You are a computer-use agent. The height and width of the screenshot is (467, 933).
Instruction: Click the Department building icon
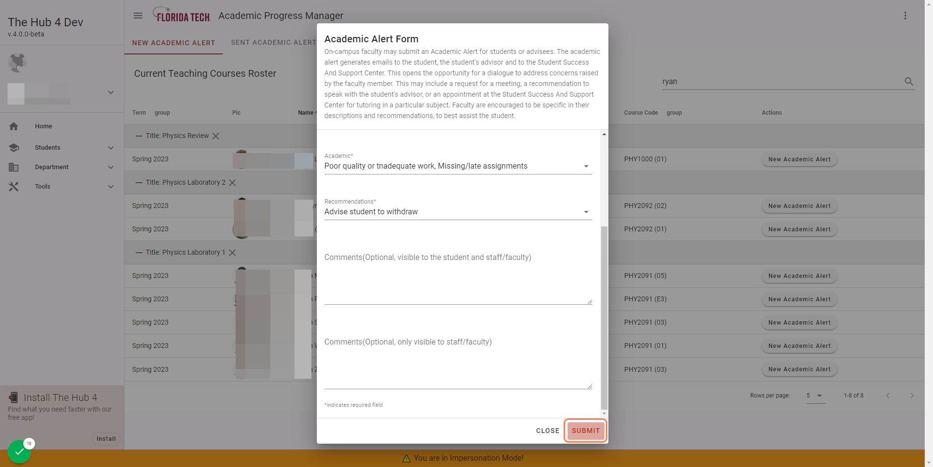point(14,167)
